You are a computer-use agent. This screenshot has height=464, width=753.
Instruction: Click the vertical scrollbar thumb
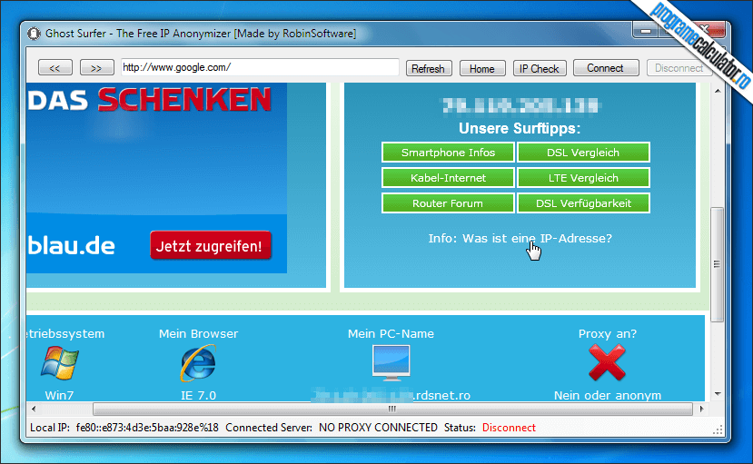click(x=717, y=264)
